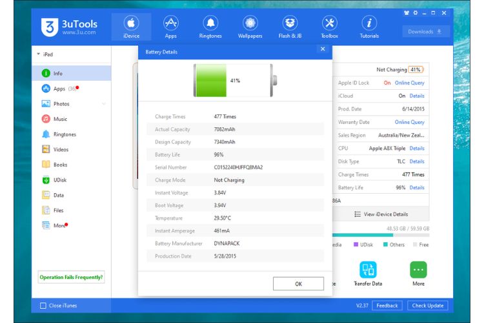Click the V2.37 version label
Screen dimensions: 484x323
(362, 306)
